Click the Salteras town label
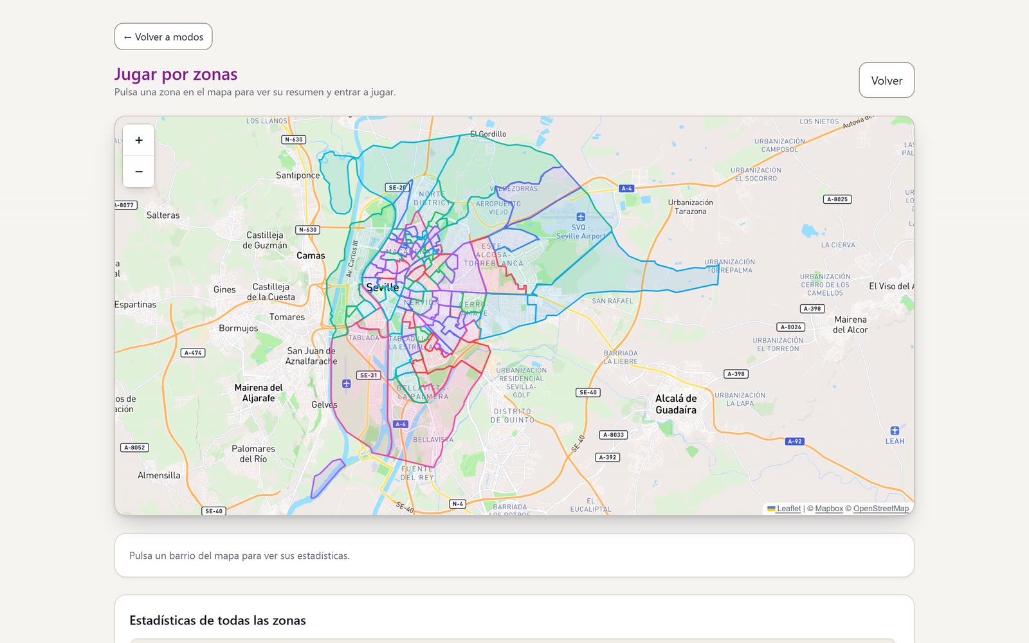The image size is (1029, 643). [x=163, y=215]
